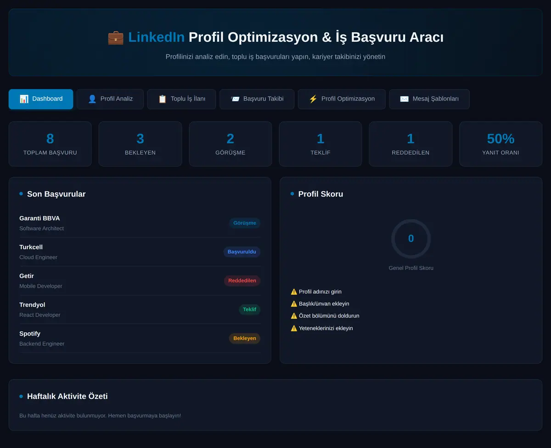
Task: Click the briefcase icon in the header
Action: pyautogui.click(x=116, y=37)
